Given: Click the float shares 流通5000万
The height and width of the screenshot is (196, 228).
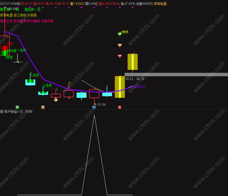Looking at the screenshot, I should click(x=144, y=4).
